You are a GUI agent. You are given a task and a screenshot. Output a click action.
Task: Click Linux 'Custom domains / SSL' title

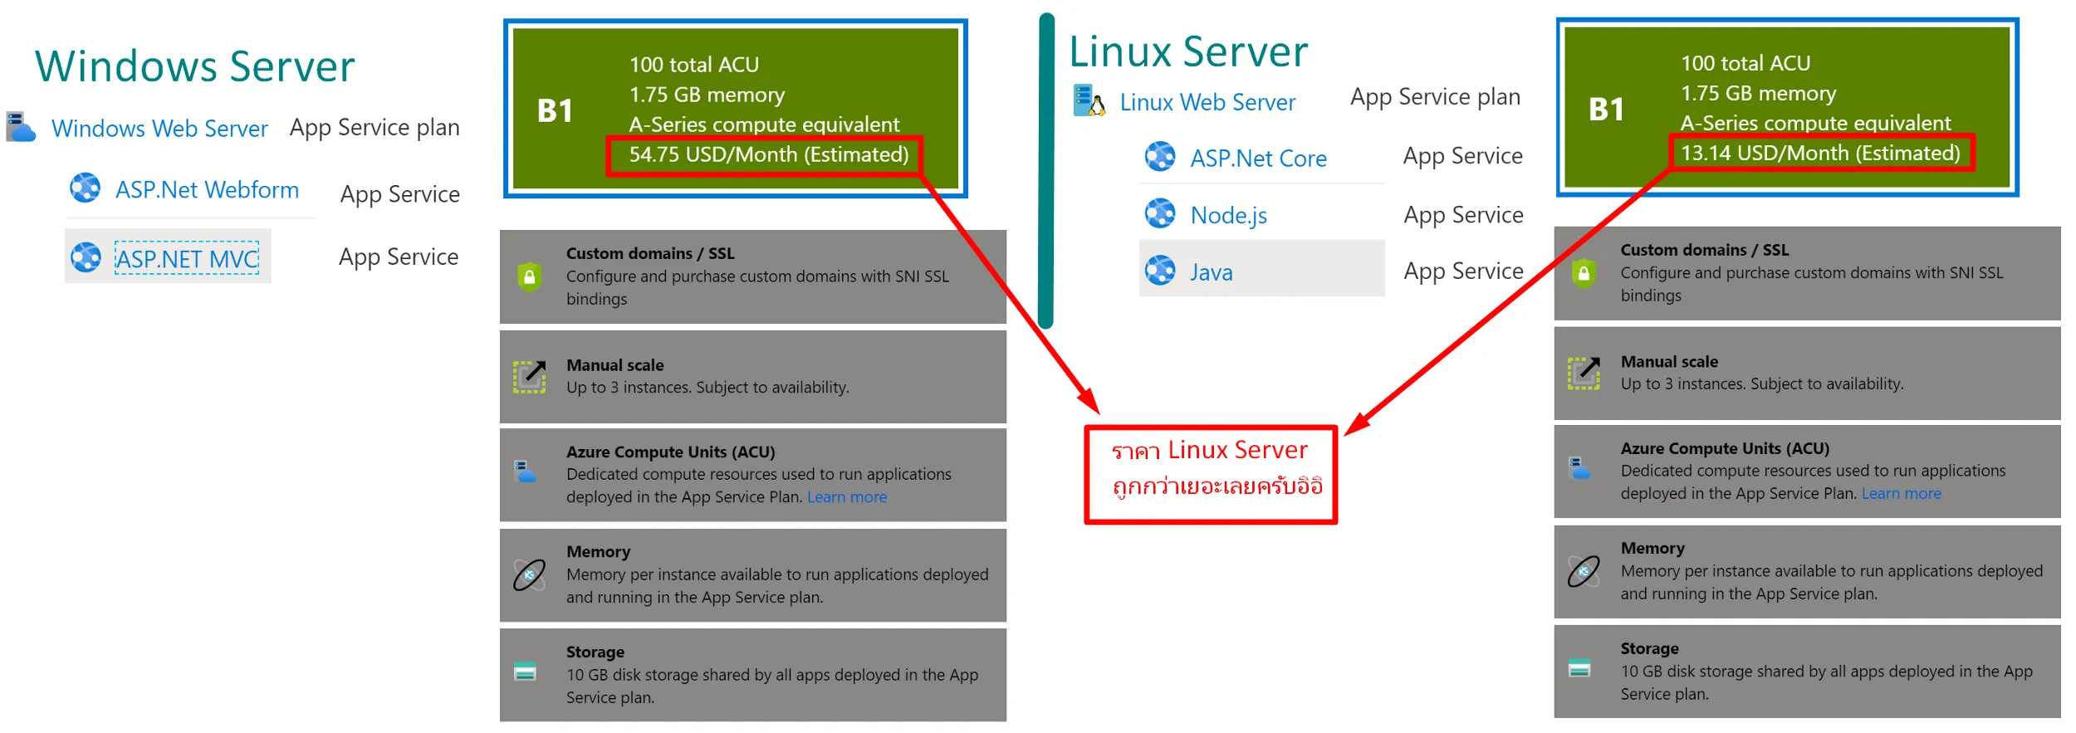(1704, 250)
